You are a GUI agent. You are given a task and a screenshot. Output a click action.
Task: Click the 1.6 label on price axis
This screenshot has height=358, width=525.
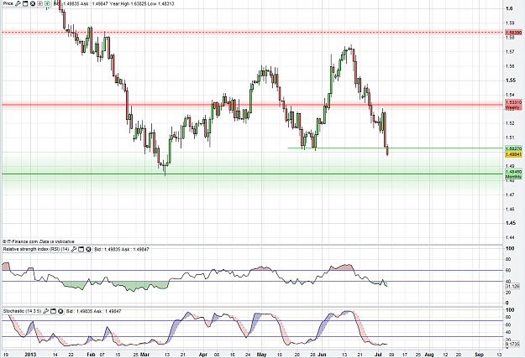tap(509, 8)
